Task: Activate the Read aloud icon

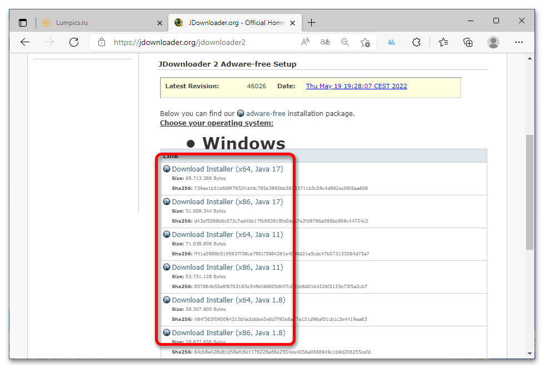Action: tap(305, 42)
